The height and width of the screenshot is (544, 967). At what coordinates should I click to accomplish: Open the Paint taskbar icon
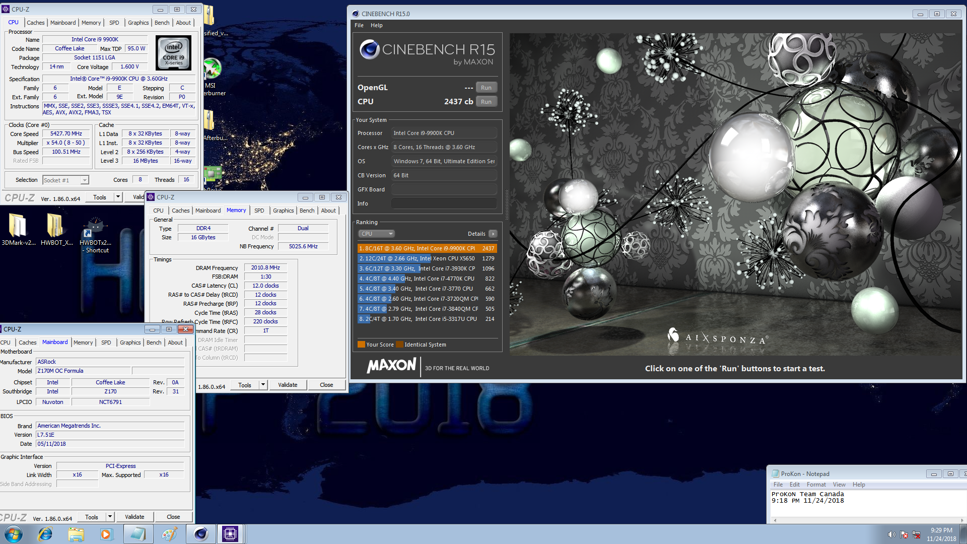point(169,534)
